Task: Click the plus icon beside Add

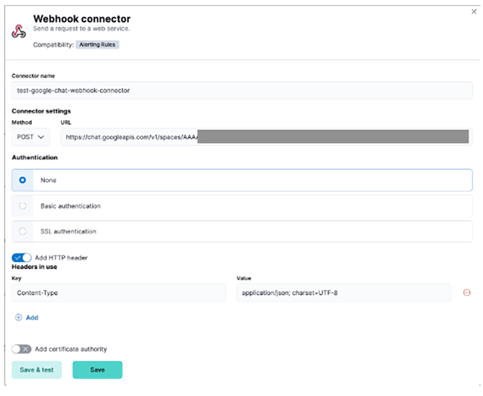Action: [x=18, y=317]
